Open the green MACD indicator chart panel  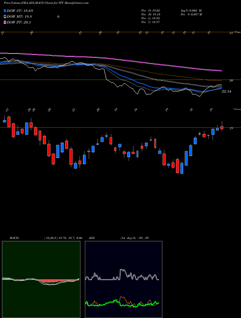[x=41, y=279]
